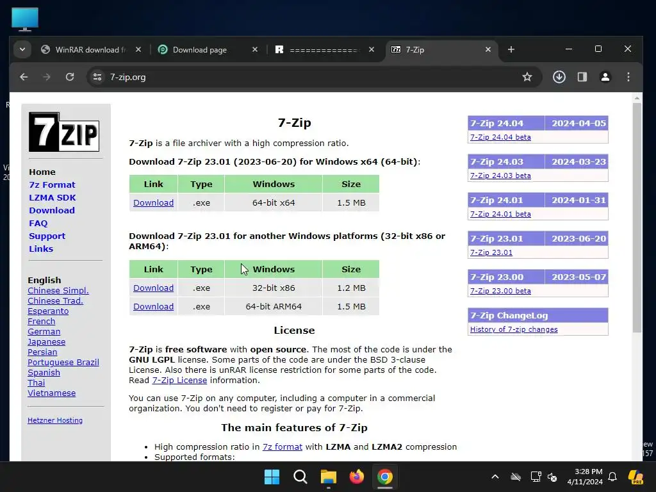656x492 pixels.
Task: Bookmark this page with the star icon
Action: click(x=527, y=77)
